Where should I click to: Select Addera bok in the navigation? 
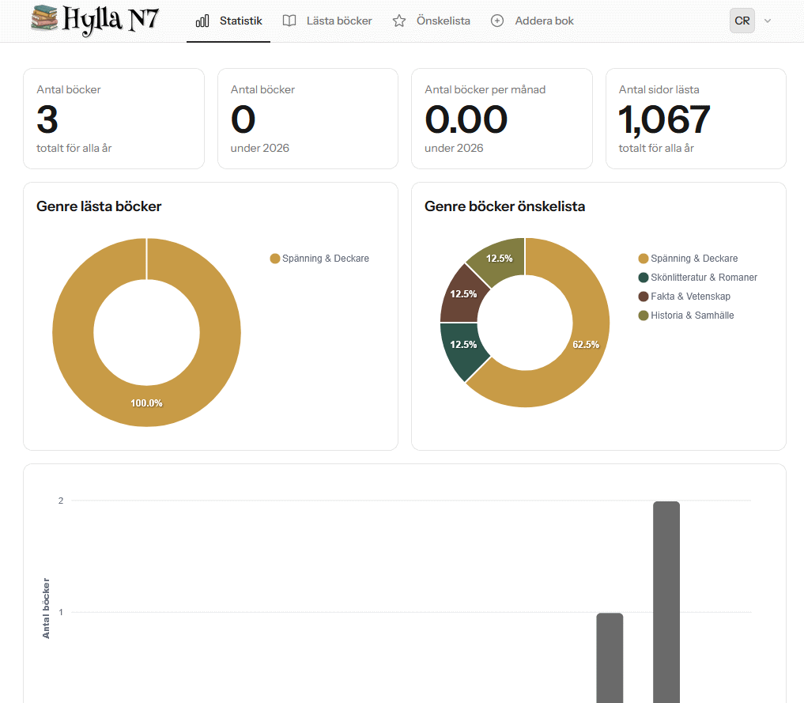click(544, 21)
